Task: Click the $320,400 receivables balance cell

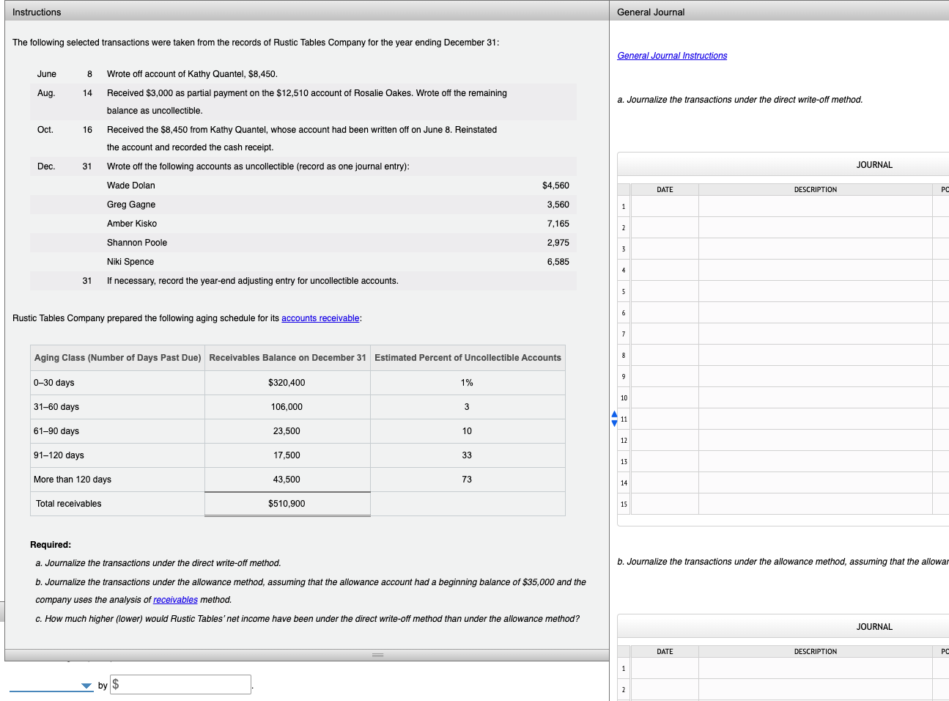Action: pyautogui.click(x=287, y=383)
